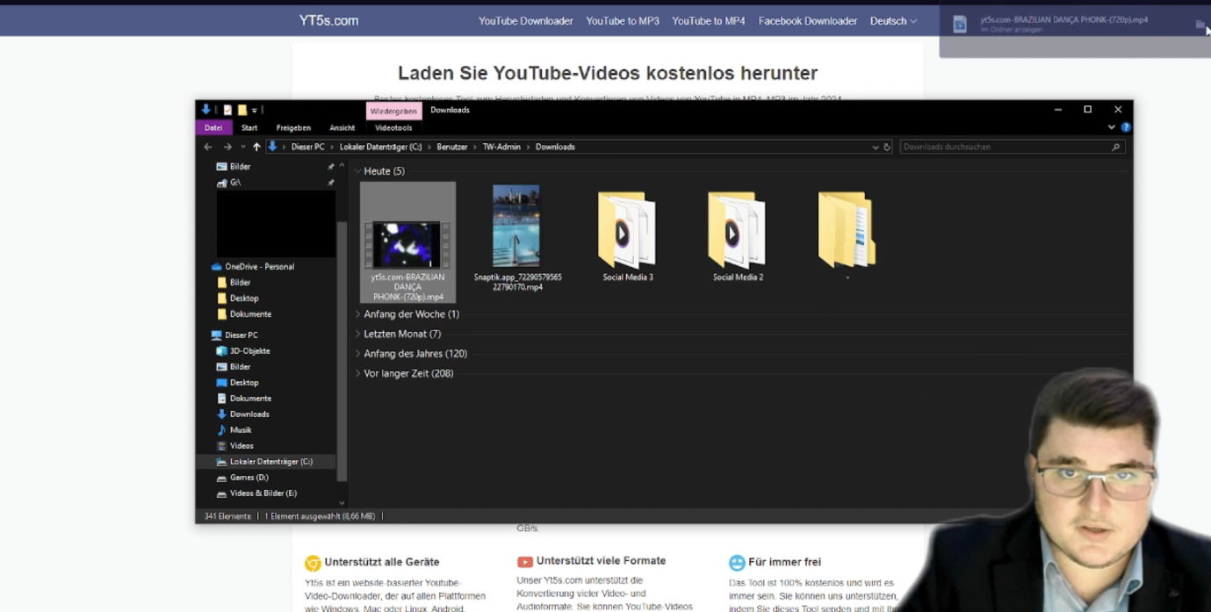
Task: Expand the 'Anfang der Woche (1)' group
Action: pyautogui.click(x=358, y=314)
